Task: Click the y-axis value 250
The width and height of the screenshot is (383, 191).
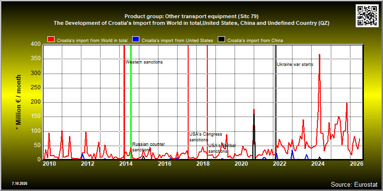Action: [x=35, y=88]
